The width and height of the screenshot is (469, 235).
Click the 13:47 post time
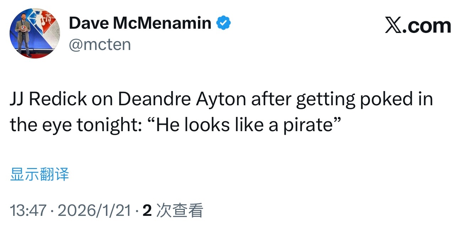pyautogui.click(x=28, y=211)
